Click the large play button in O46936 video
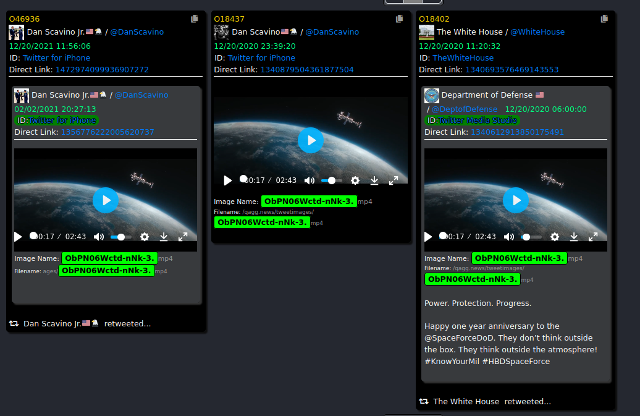 tap(106, 200)
